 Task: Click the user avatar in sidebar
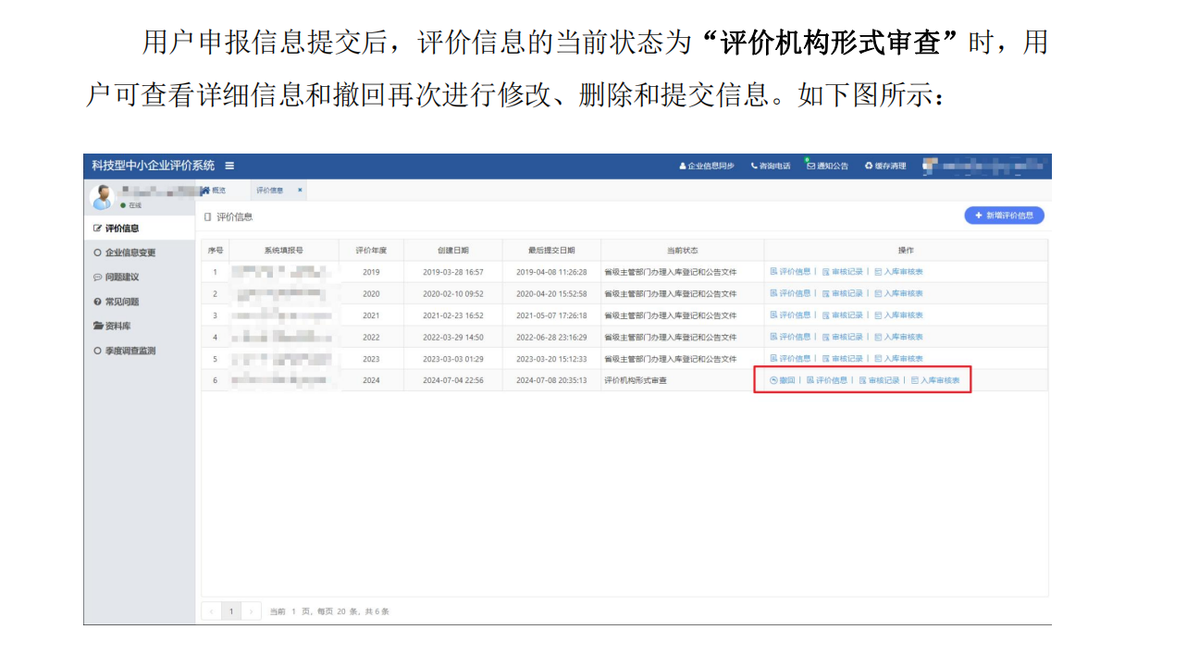pyautogui.click(x=103, y=197)
